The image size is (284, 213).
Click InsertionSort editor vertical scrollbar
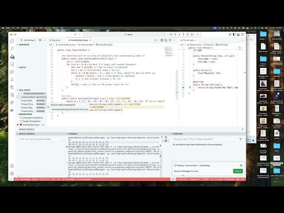click(177, 85)
